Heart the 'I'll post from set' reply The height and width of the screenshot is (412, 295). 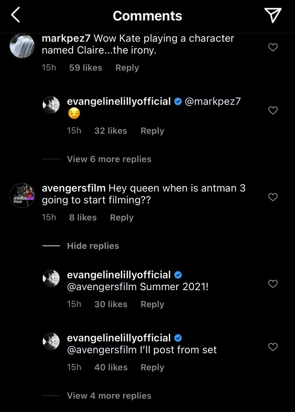coord(273,347)
